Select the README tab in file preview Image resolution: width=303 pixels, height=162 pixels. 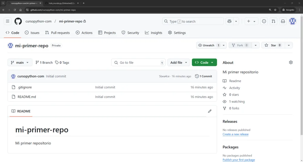pyautogui.click(x=21, y=111)
